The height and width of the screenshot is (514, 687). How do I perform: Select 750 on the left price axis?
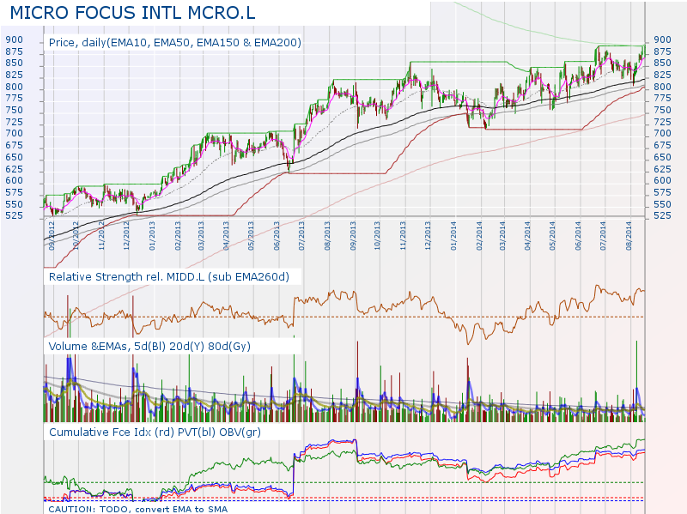click(x=14, y=111)
